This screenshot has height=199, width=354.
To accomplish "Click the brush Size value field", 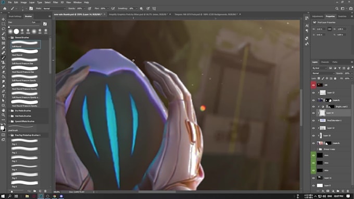I will pyautogui.click(x=36, y=22).
